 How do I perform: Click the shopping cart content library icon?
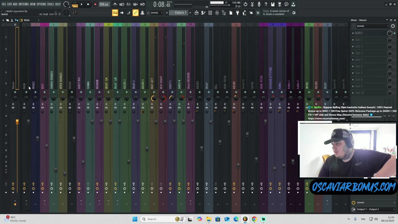[258, 13]
